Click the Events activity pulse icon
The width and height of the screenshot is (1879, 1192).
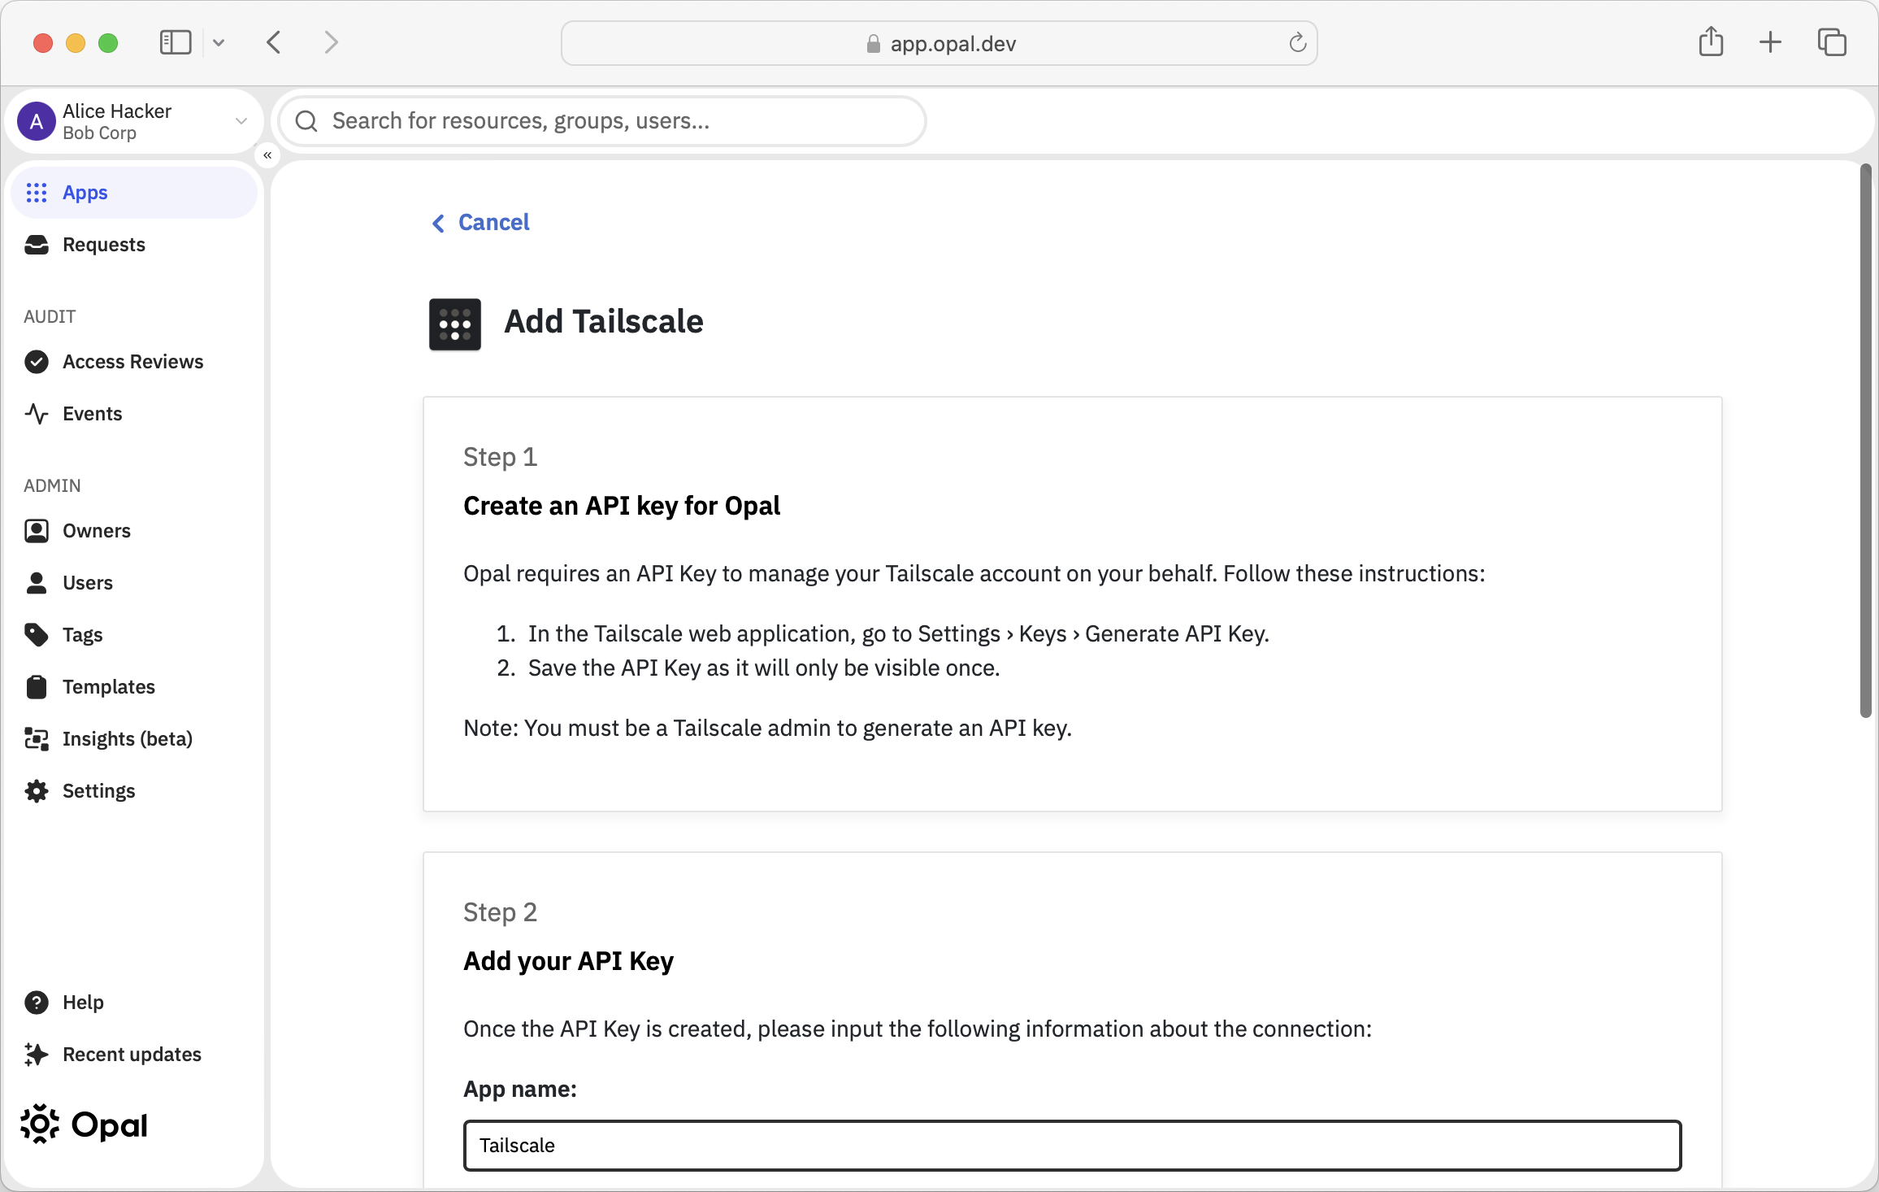tap(37, 414)
